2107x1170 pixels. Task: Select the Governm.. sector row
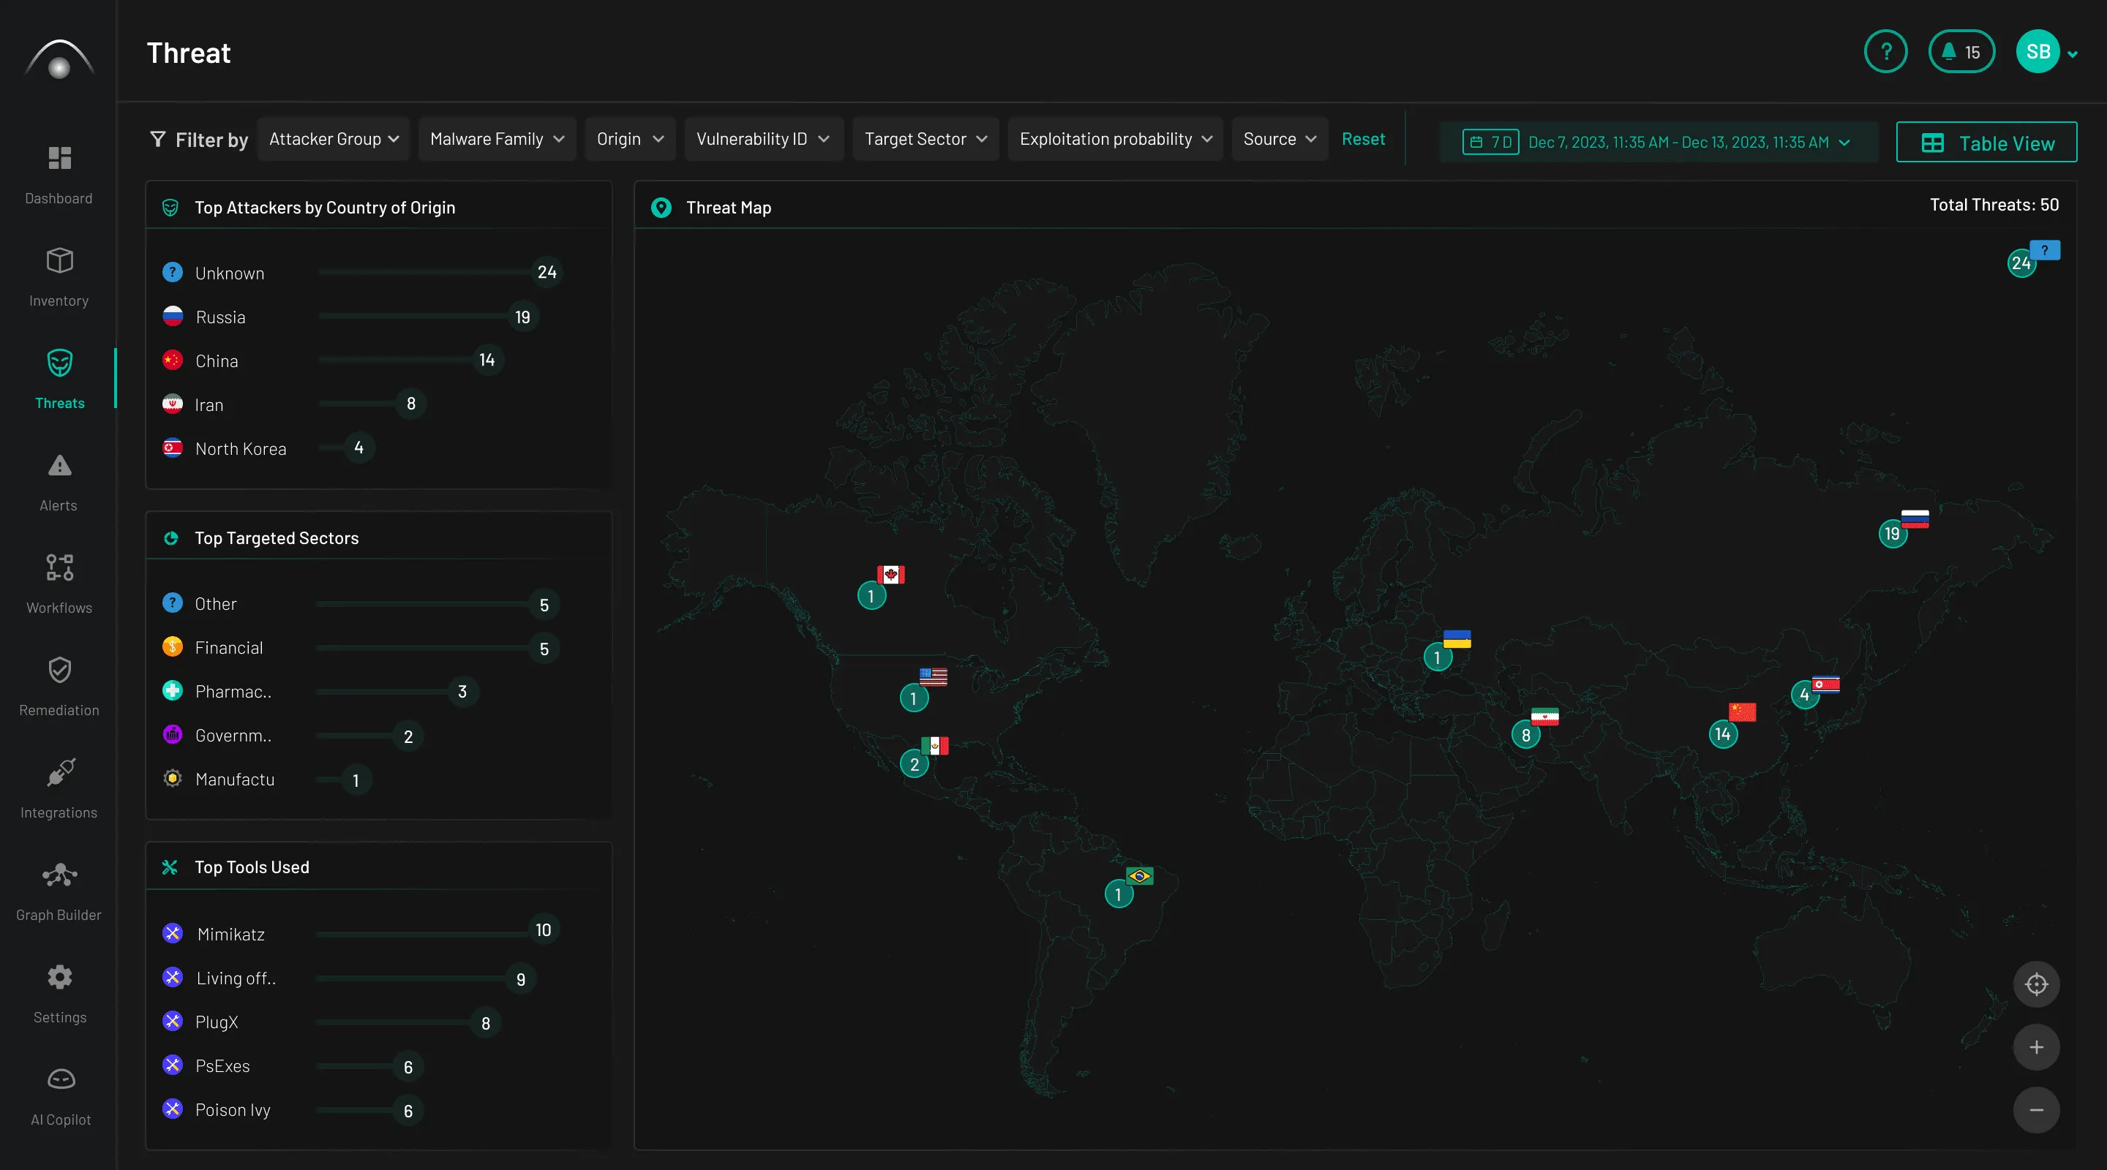[293, 736]
